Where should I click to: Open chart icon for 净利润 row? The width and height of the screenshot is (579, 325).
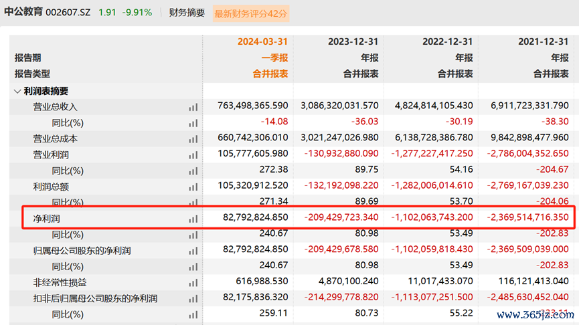tap(193, 219)
